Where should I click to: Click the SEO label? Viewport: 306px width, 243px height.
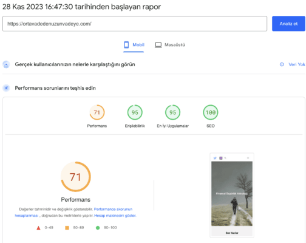coord(211,126)
